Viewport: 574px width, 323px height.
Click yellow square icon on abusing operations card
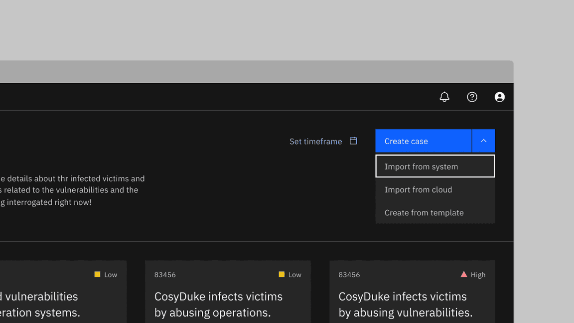coord(282,275)
